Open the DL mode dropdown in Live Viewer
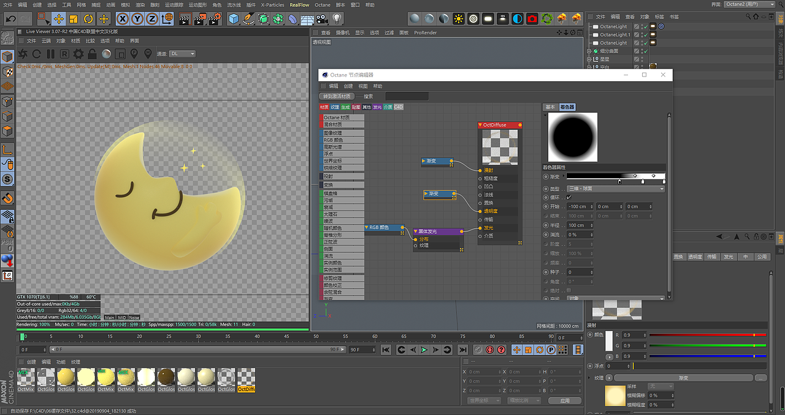This screenshot has height=415, width=785. [x=182, y=53]
